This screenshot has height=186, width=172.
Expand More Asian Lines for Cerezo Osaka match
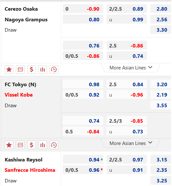tap(131, 68)
